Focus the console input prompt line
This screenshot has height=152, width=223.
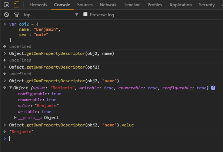[x=111, y=139]
